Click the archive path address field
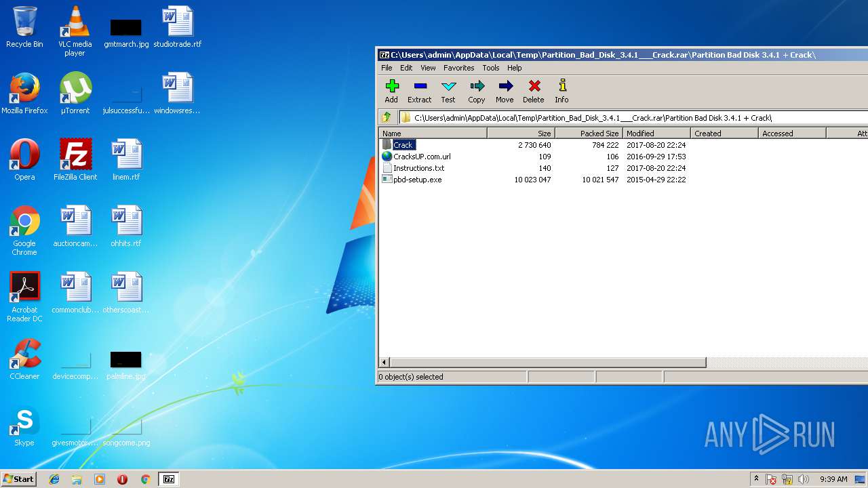 point(634,118)
